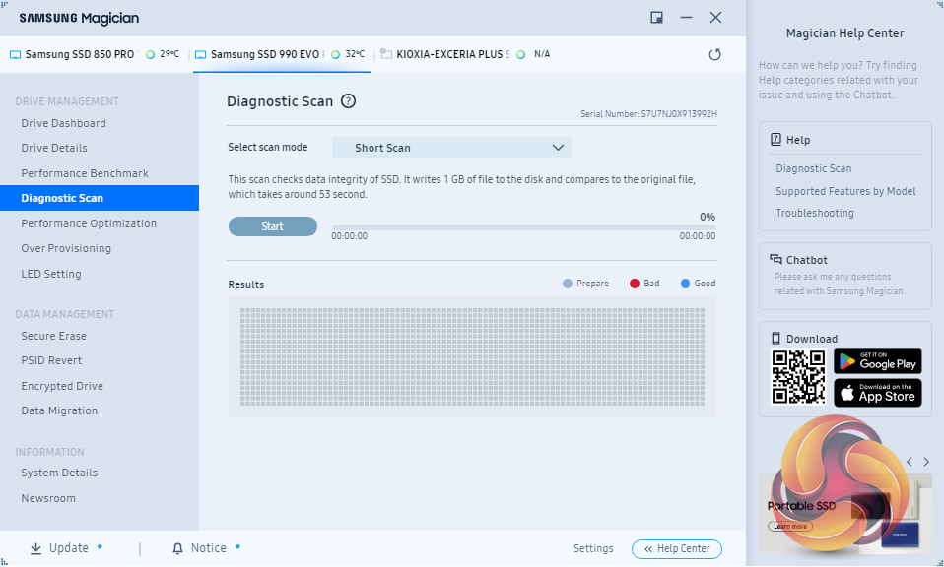Show next banner with right chevron
This screenshot has width=944, height=567.
[x=926, y=462]
